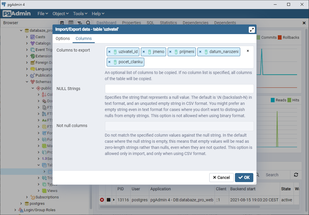309x215 pixels.
Task: Refresh the session list
Action: point(296,175)
